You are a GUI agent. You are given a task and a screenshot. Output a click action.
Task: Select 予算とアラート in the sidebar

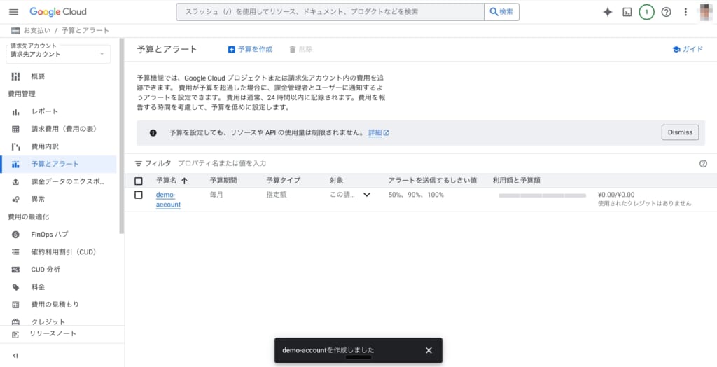coord(59,165)
